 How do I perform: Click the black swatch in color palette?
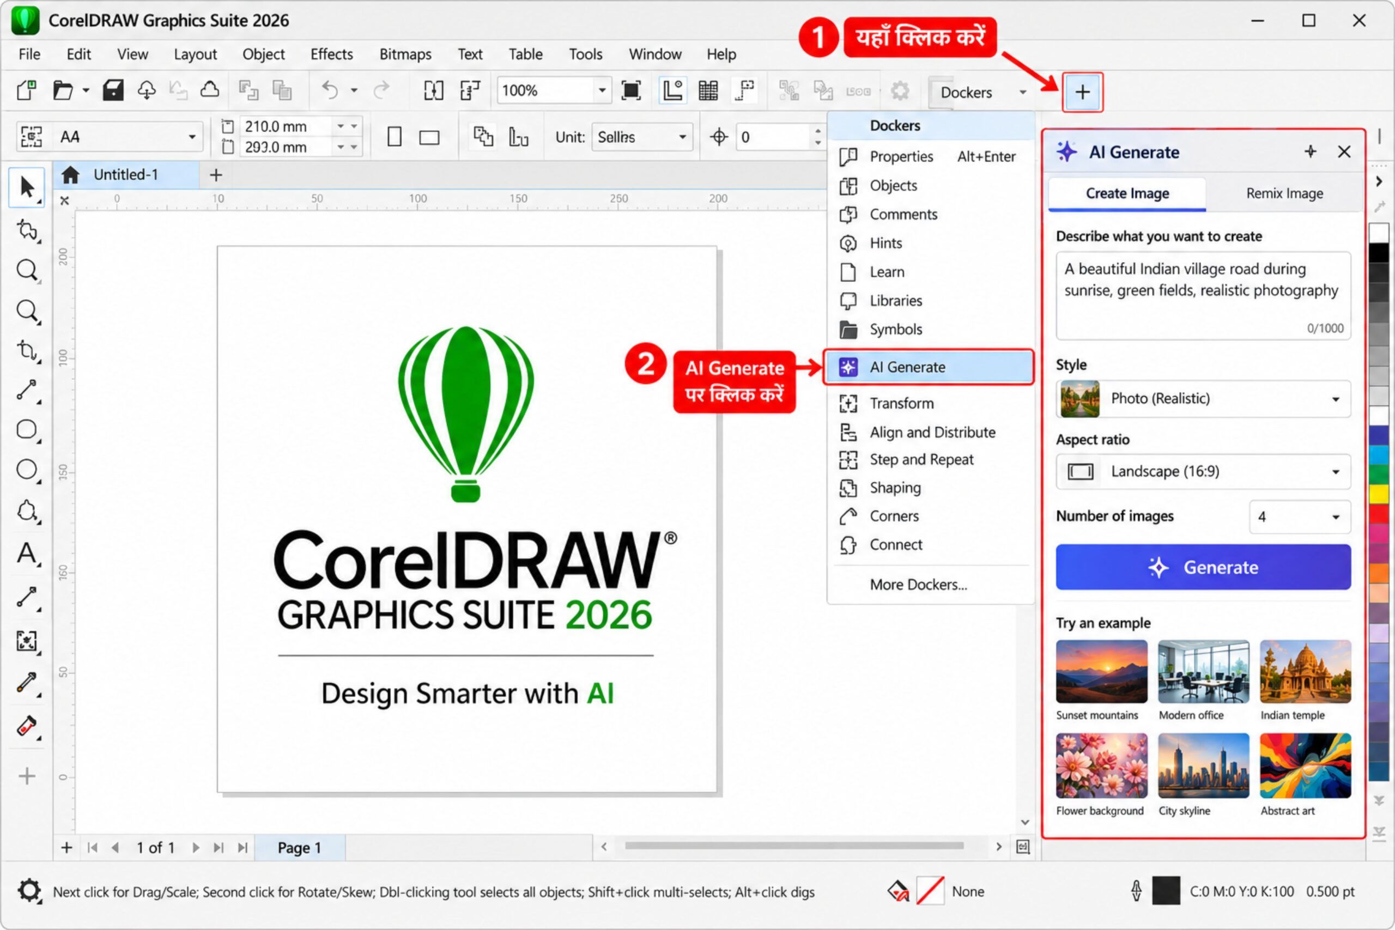tap(1379, 253)
